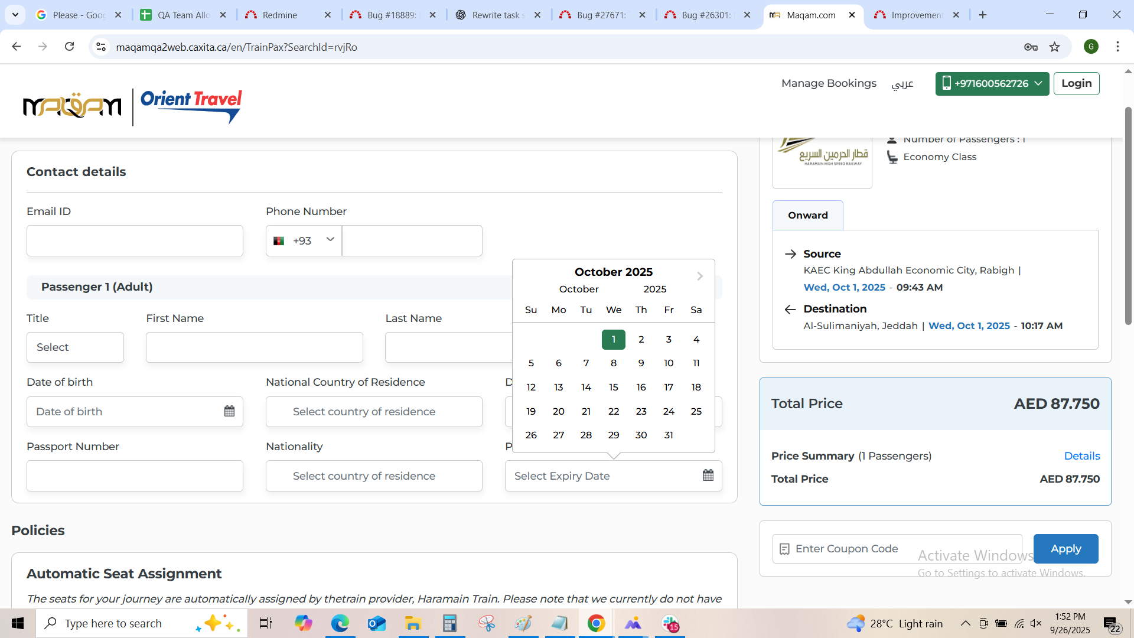Screen dimensions: 1134x638
Task: Reload the current page
Action: [x=69, y=47]
